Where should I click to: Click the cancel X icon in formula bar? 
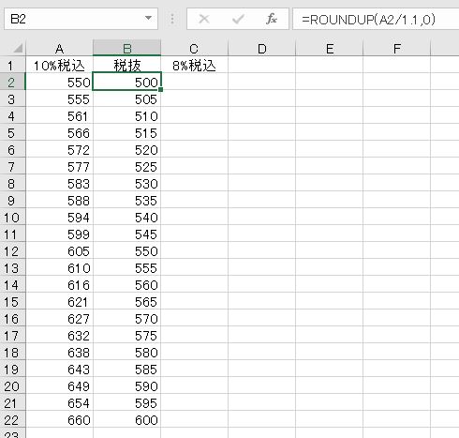[x=204, y=19]
